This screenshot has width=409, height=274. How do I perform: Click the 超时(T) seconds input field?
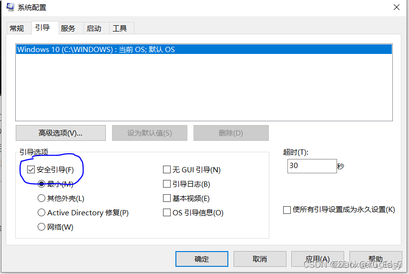312,166
